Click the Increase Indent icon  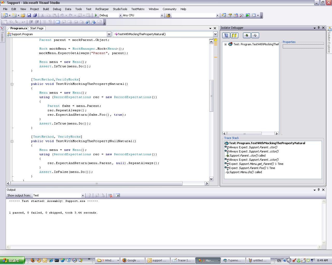[37, 22]
